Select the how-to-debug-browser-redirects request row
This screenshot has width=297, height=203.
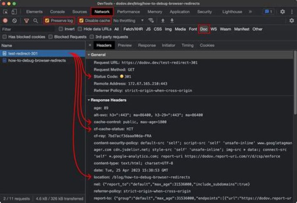42,61
